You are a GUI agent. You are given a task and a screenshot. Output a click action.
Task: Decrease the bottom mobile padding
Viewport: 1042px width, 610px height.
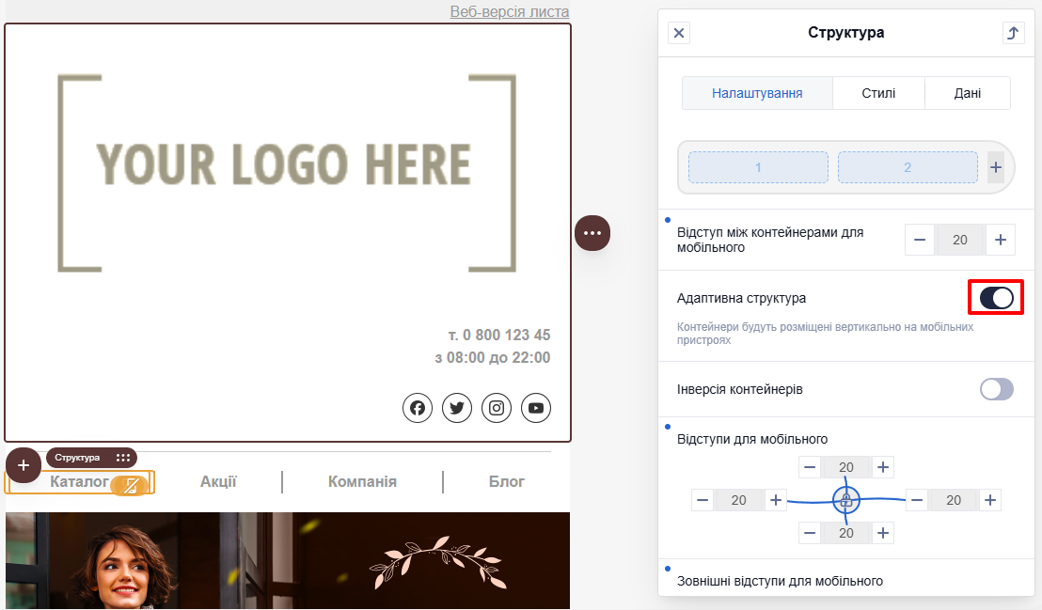coord(810,533)
